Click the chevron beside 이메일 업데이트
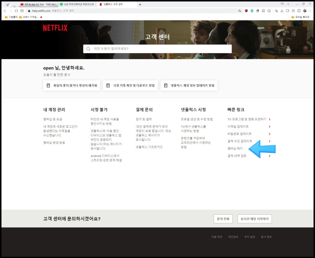The width and height of the screenshot is (315, 258). coord(270,127)
